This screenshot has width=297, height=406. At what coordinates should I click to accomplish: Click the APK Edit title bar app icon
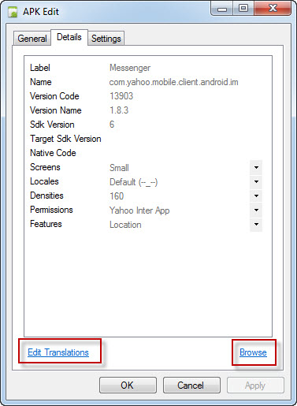click(x=13, y=12)
